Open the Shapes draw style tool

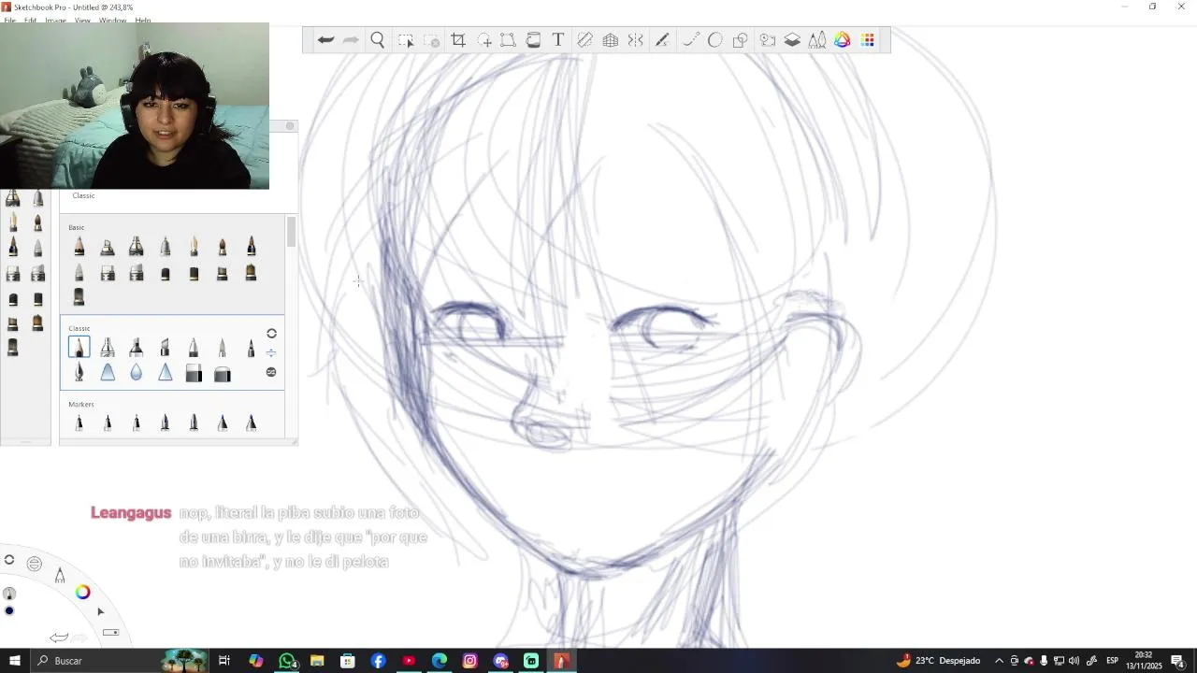(741, 40)
